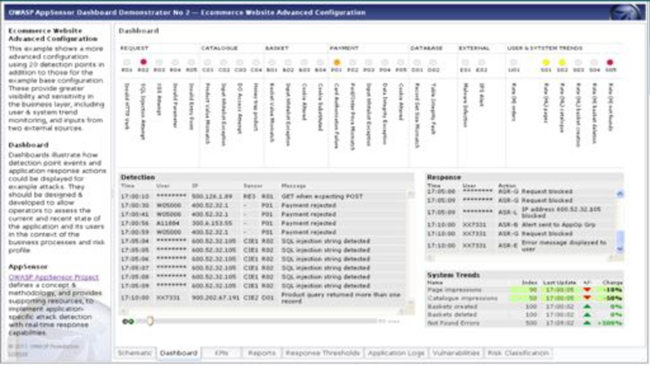The width and height of the screenshot is (650, 365).
Task: Click the red R02 SQL injection indicator
Action: click(143, 62)
